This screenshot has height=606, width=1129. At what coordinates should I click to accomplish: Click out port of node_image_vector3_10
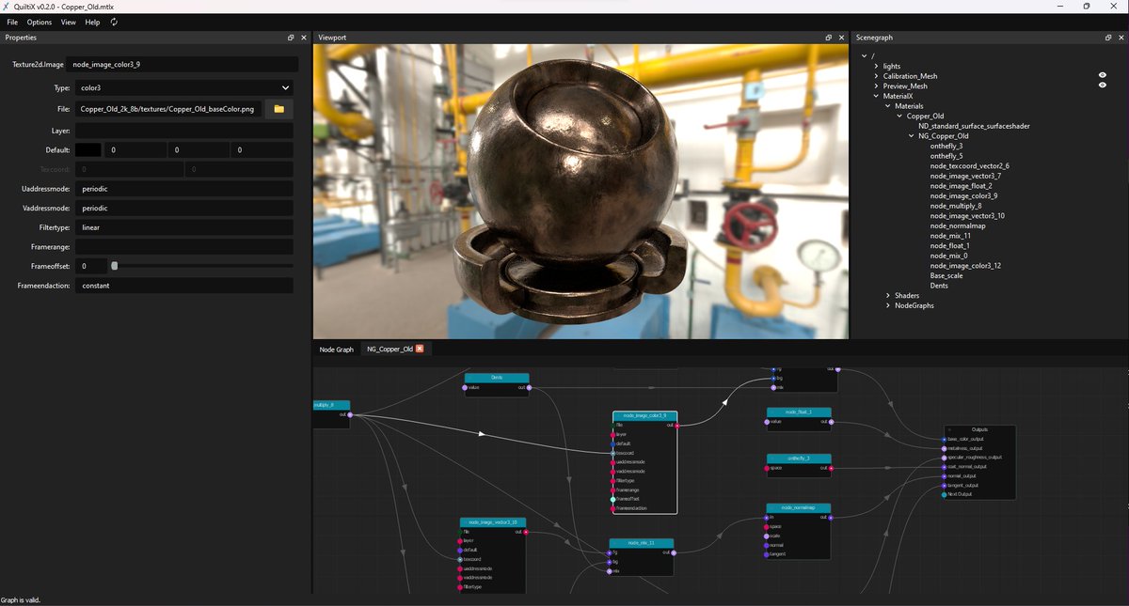(x=525, y=532)
